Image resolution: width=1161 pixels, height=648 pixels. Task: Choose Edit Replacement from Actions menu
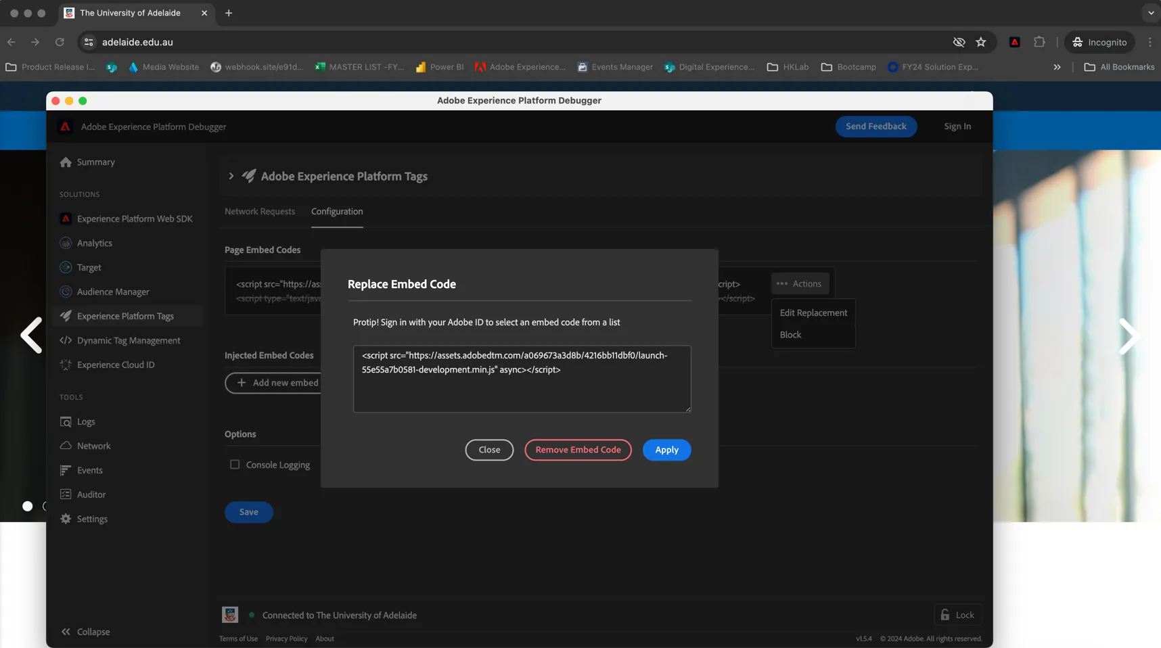[x=813, y=313]
